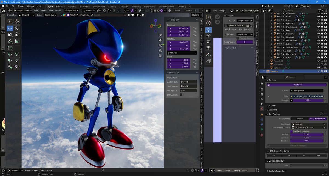Image resolution: width=329 pixels, height=176 pixels.
Task: Expand the Volume panel
Action: pos(272,105)
